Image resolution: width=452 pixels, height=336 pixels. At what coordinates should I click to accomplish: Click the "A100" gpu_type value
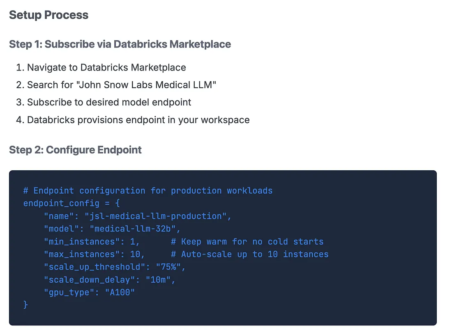pos(120,293)
